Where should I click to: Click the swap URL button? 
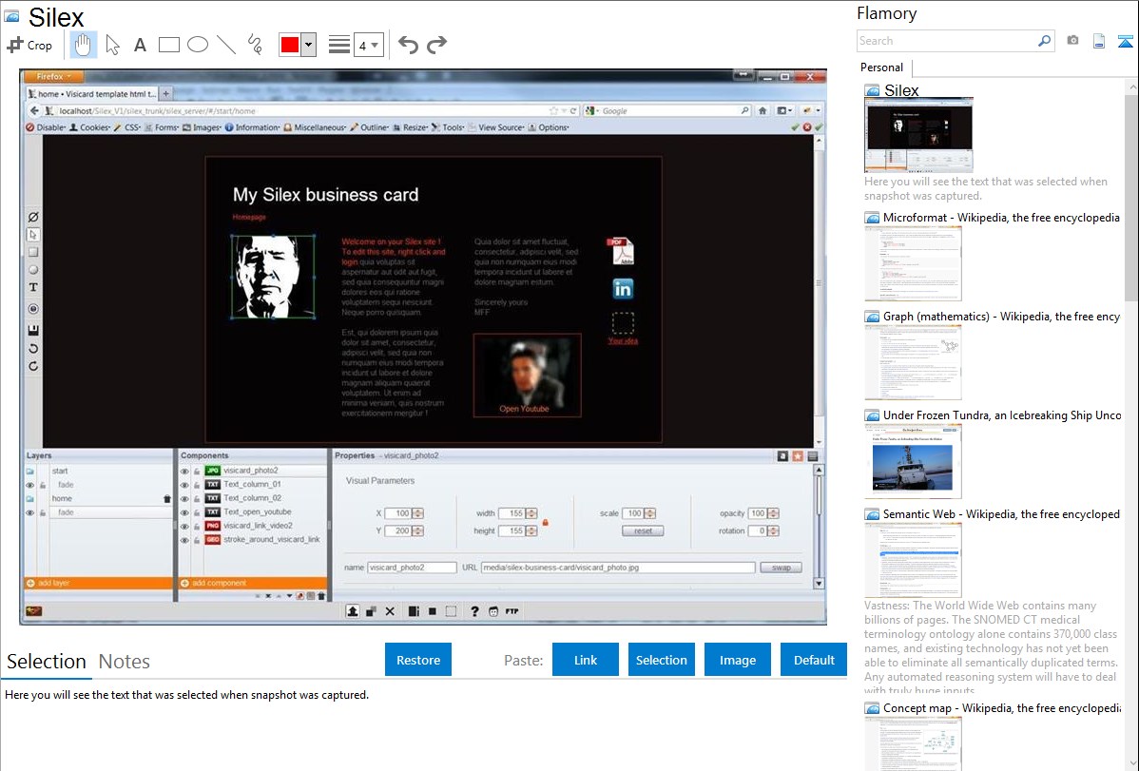(781, 568)
